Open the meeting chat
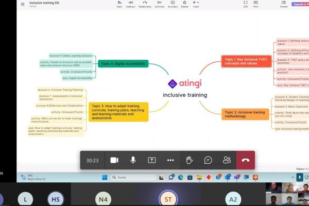The width and height of the screenshot is (309, 206). [x=208, y=160]
